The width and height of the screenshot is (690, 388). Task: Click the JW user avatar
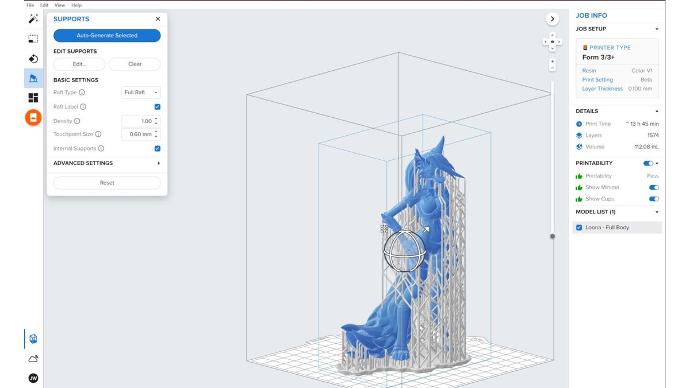click(33, 378)
